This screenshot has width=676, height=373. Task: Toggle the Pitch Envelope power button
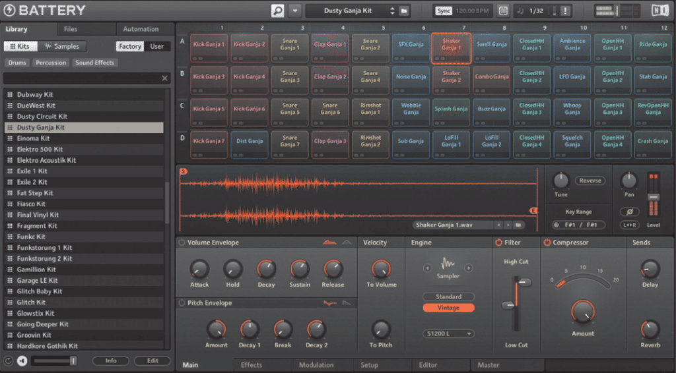pos(182,303)
